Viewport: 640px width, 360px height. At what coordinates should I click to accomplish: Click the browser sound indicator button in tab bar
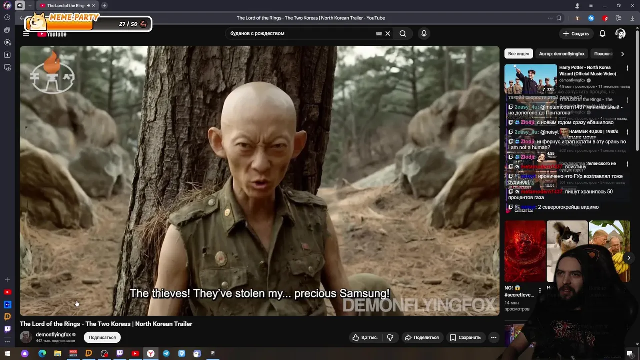20,5
